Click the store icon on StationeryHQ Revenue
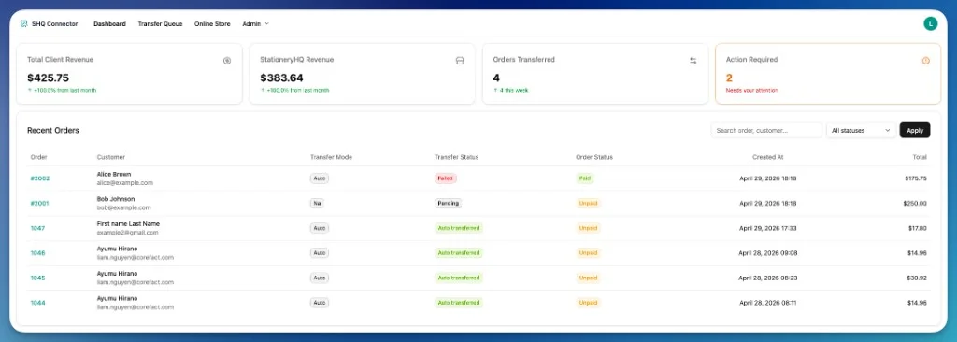Screen dimensions: 957x342 pos(460,61)
